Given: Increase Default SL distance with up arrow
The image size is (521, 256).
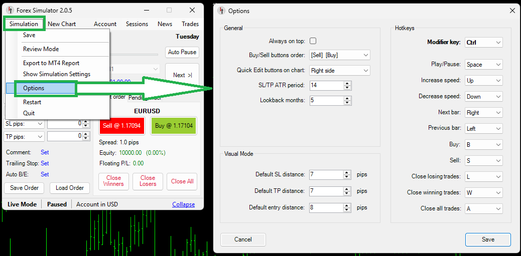Looking at the screenshot, I should point(347,172).
